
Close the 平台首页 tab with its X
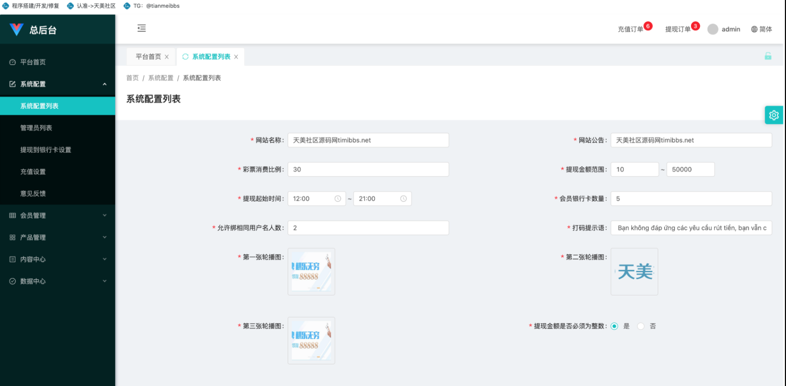[167, 57]
